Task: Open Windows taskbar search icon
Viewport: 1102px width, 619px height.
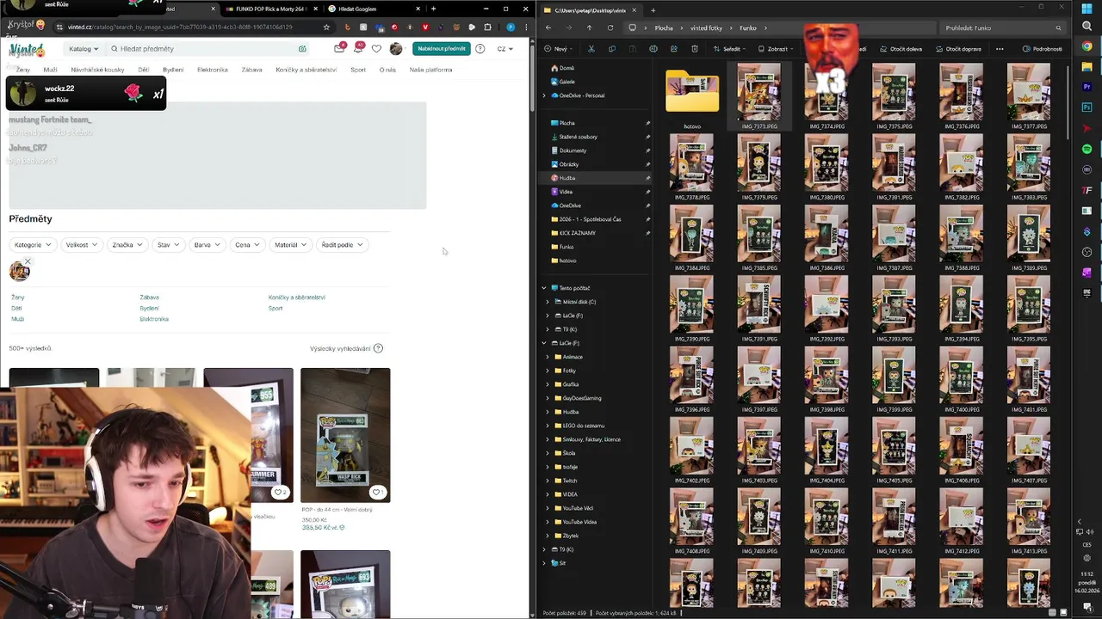Action: click(1087, 28)
